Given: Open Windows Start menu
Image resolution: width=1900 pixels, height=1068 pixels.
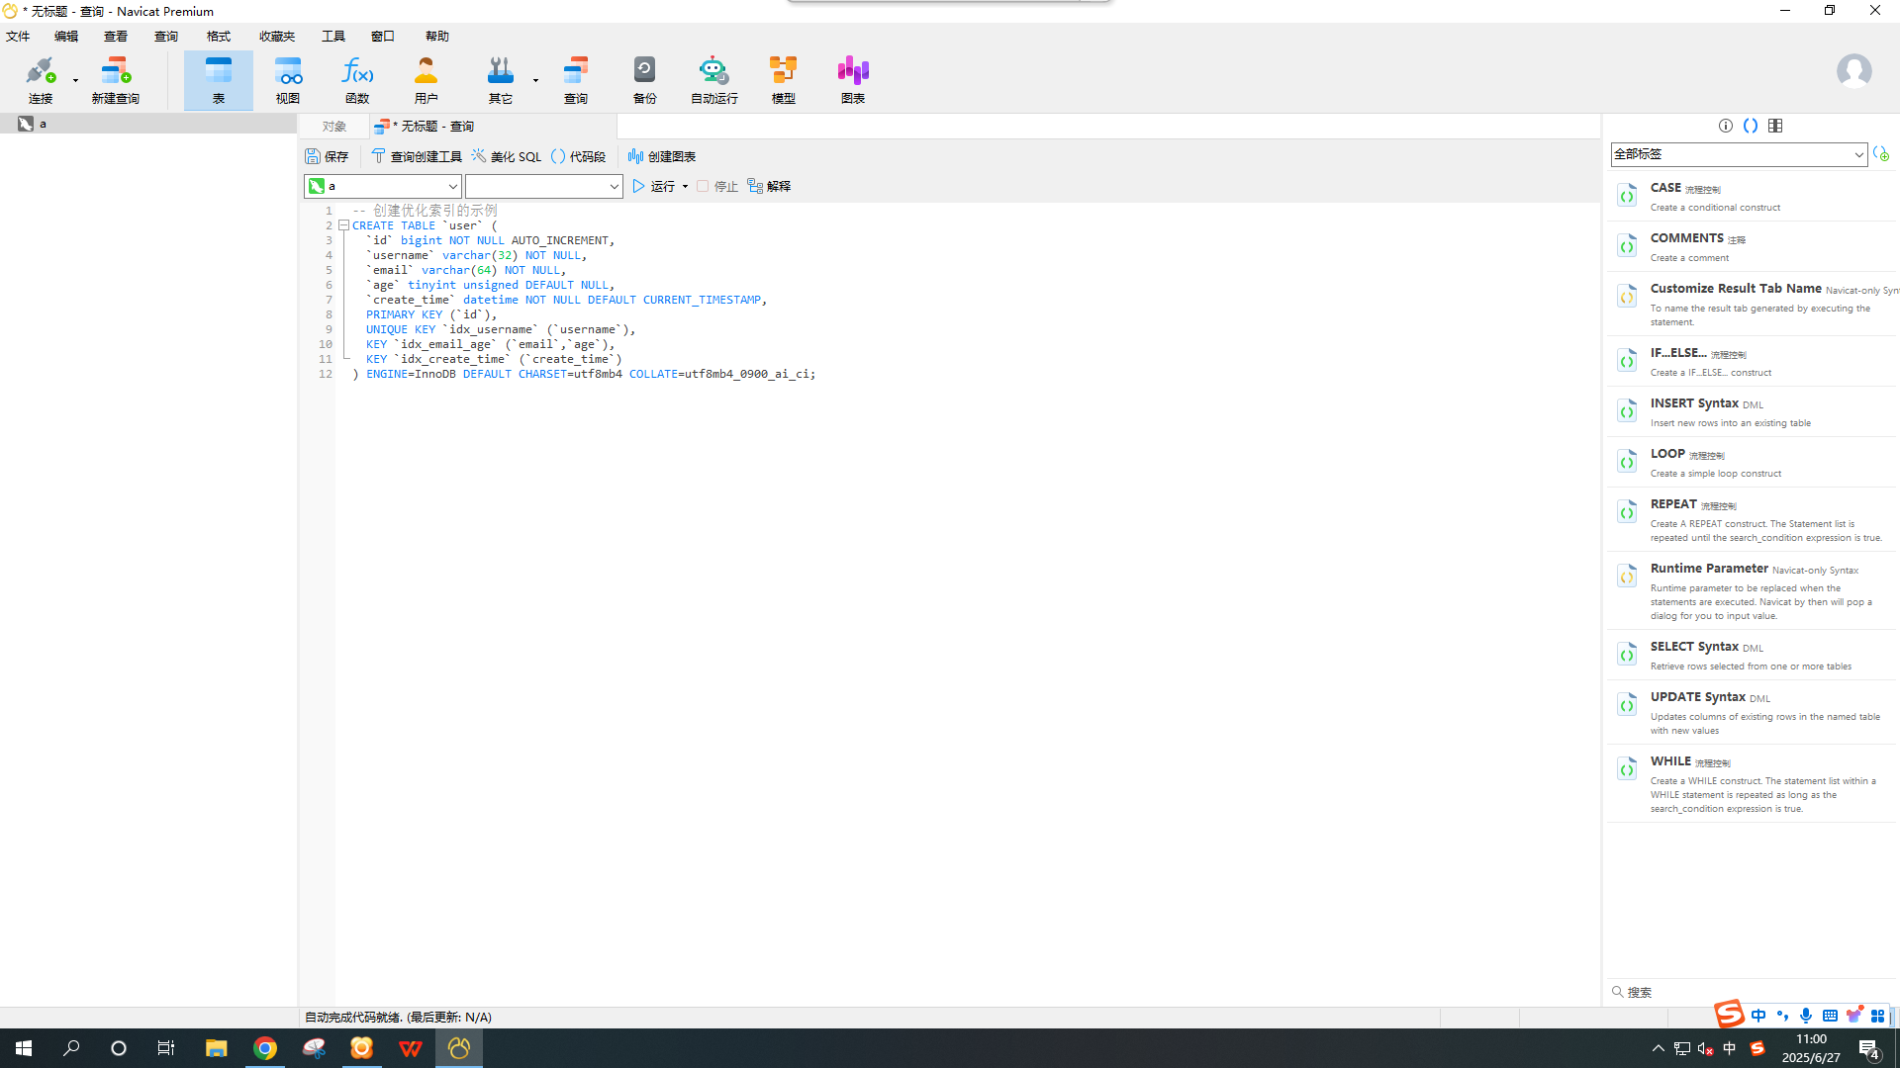Looking at the screenshot, I should click(24, 1048).
